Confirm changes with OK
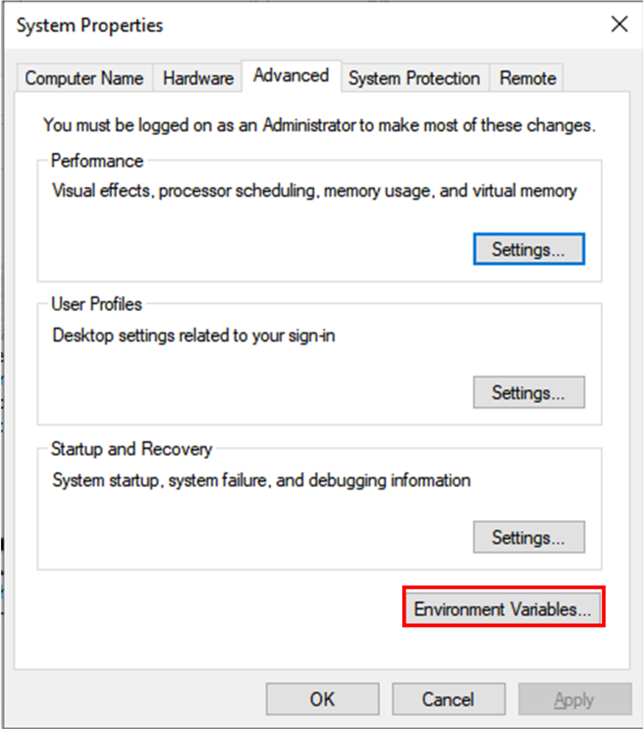Screen dimensions: 644x729 click(322, 699)
